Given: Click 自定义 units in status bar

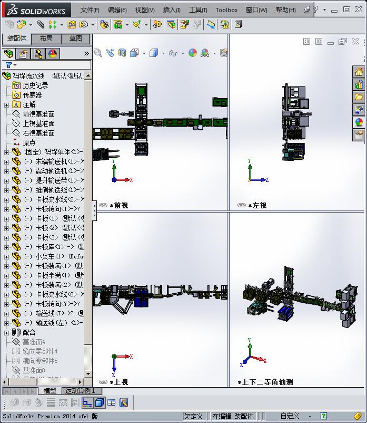Looking at the screenshot, I should (x=290, y=416).
